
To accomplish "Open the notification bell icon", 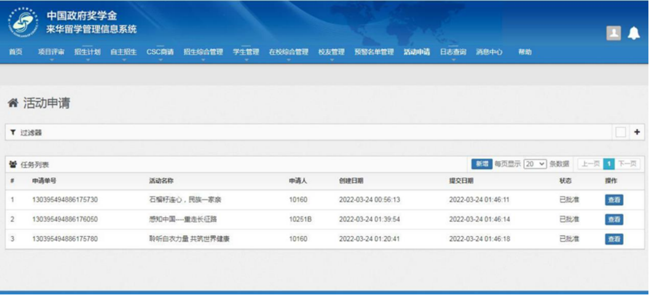I will pos(634,33).
